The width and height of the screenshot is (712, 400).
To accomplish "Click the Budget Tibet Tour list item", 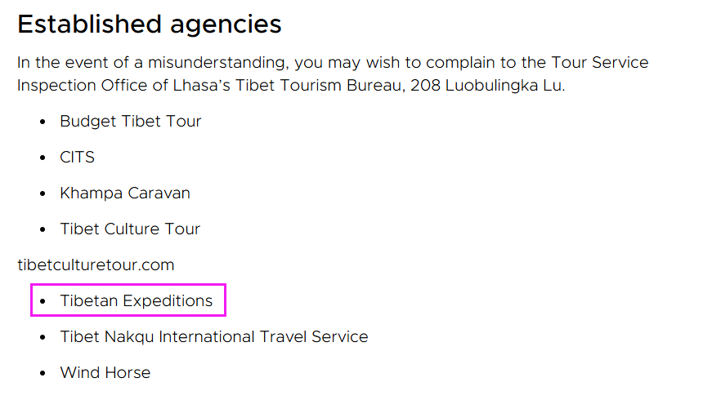I will tap(130, 122).
